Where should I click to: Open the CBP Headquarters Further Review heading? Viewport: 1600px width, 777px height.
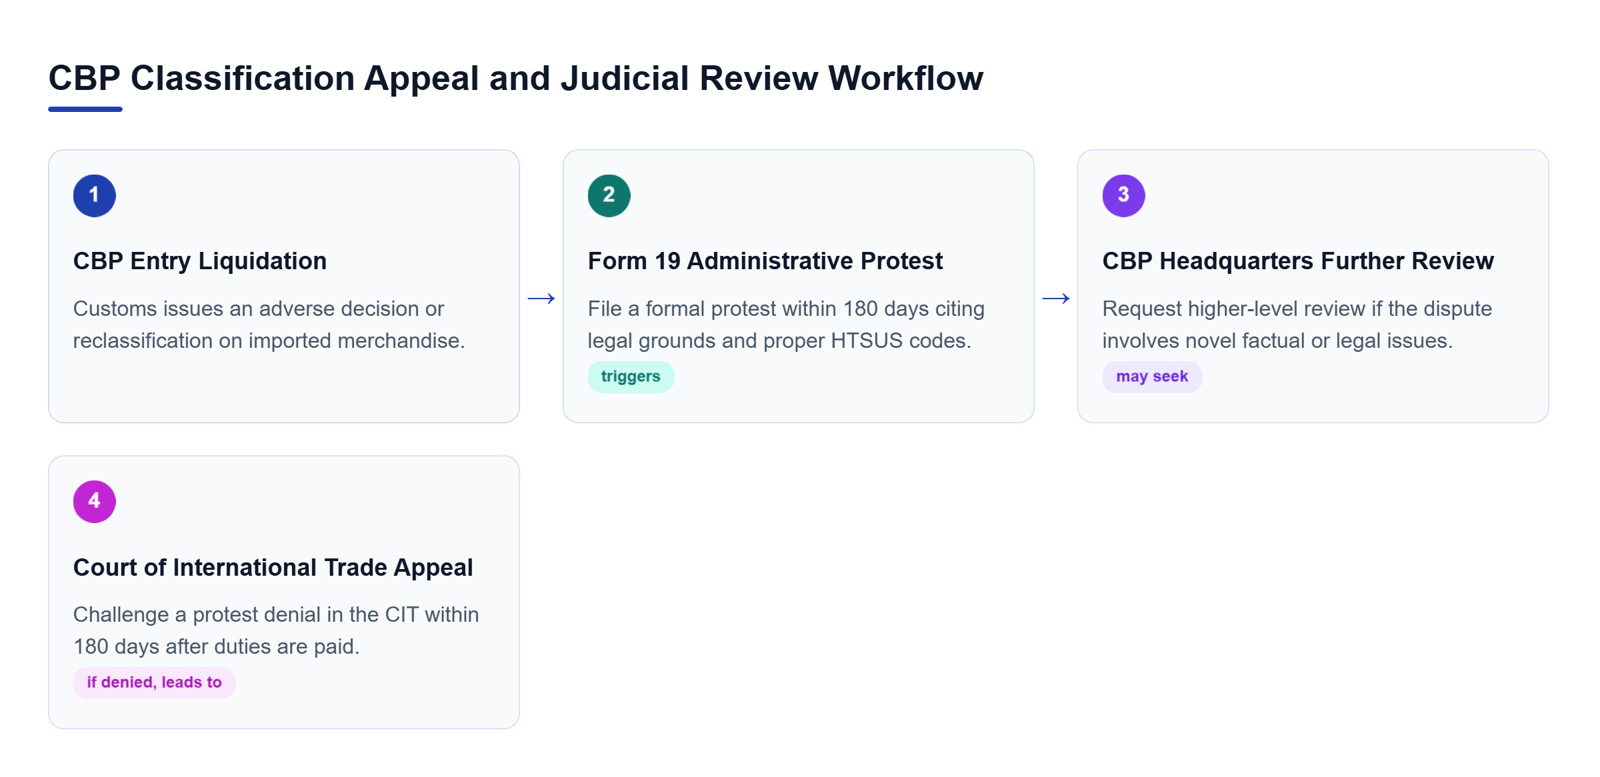1297,261
